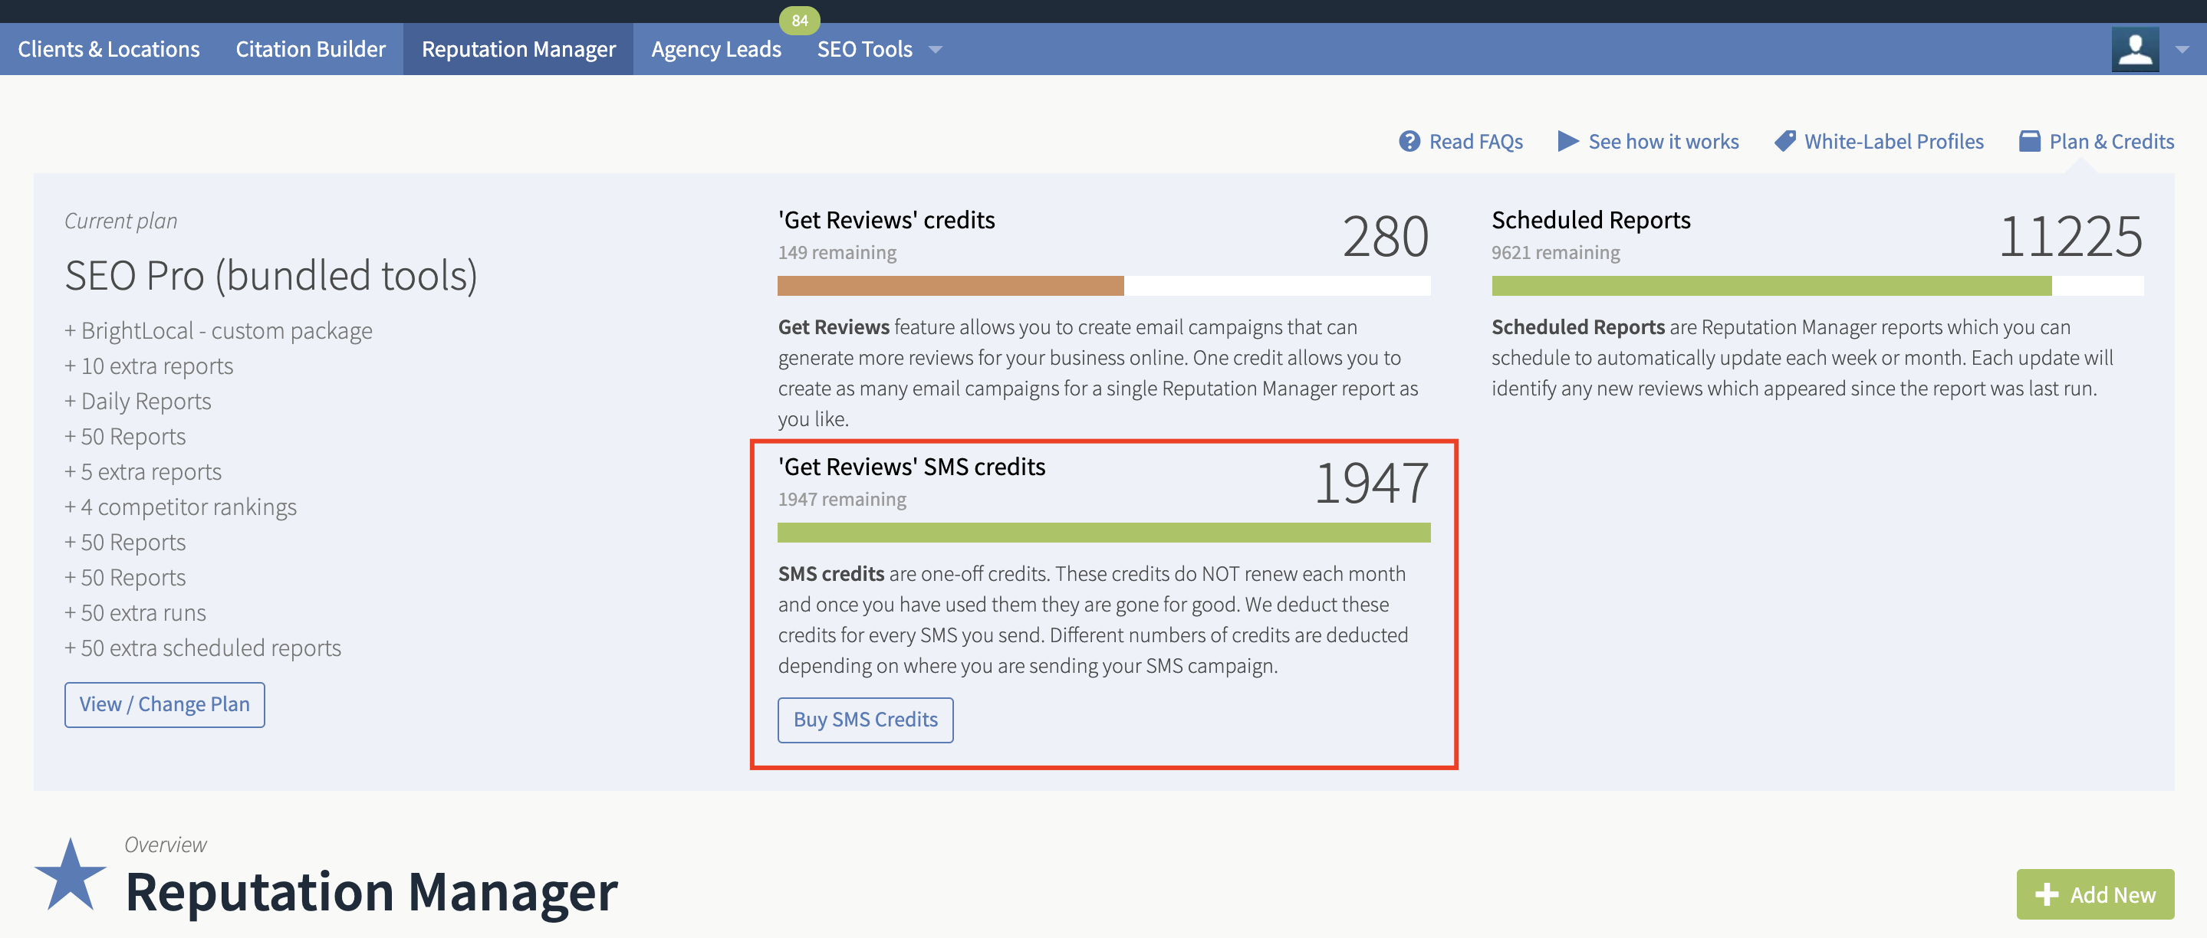Screen dimensions: 2207x938
Task: Toggle the Plan & Credits panel link
Action: 2111,141
